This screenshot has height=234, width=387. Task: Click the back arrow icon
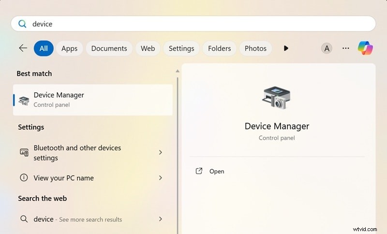coord(23,48)
